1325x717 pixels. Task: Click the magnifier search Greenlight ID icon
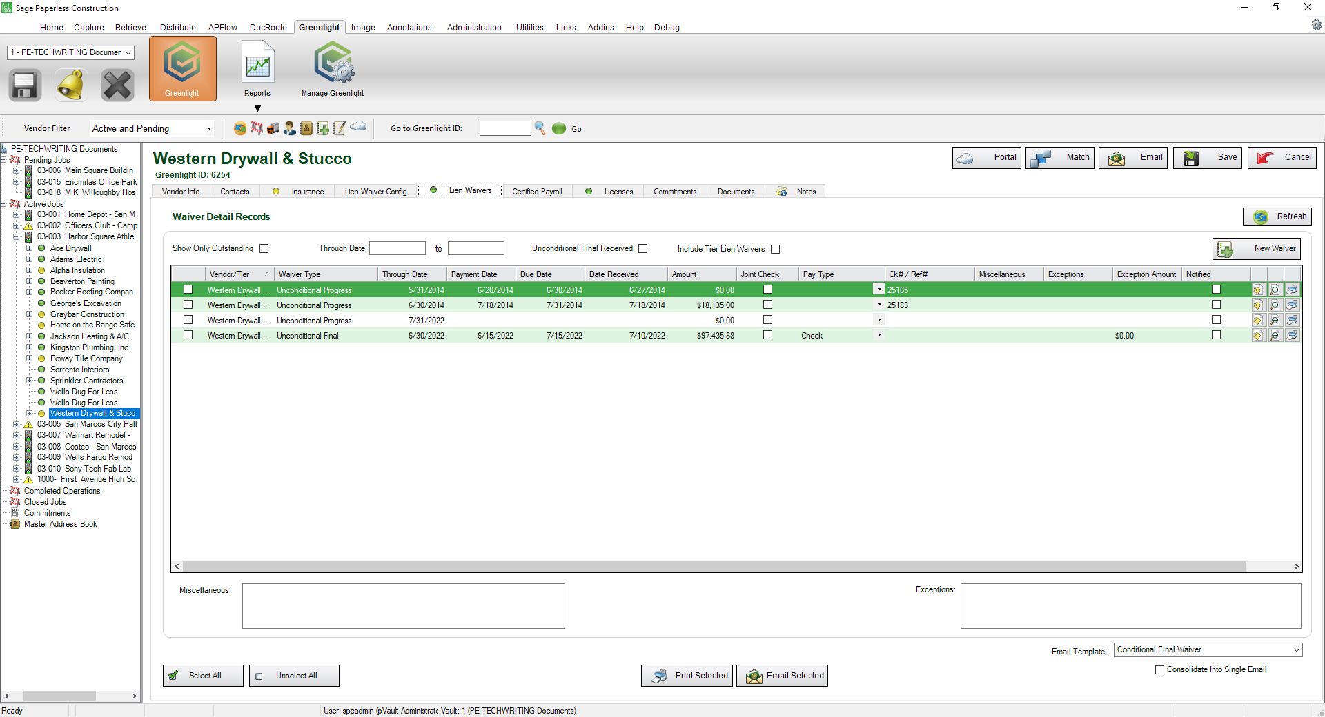540,128
